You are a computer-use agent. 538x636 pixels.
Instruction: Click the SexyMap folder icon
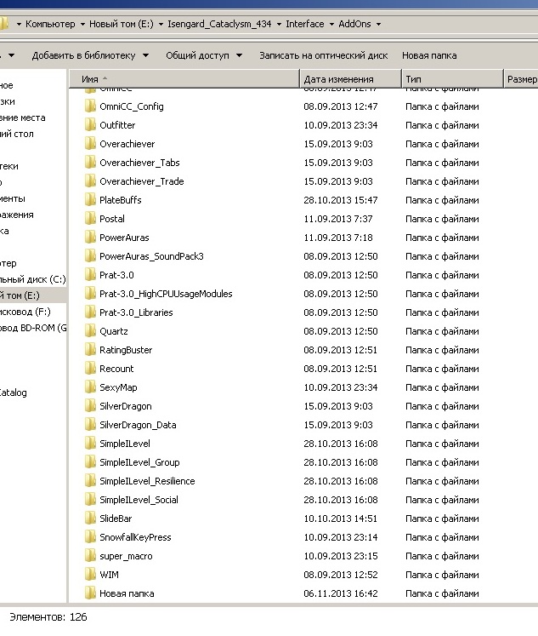coord(90,387)
